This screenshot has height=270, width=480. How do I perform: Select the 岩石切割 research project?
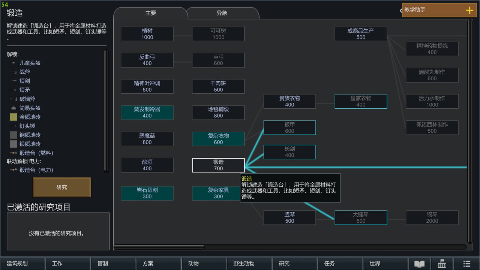click(x=147, y=193)
